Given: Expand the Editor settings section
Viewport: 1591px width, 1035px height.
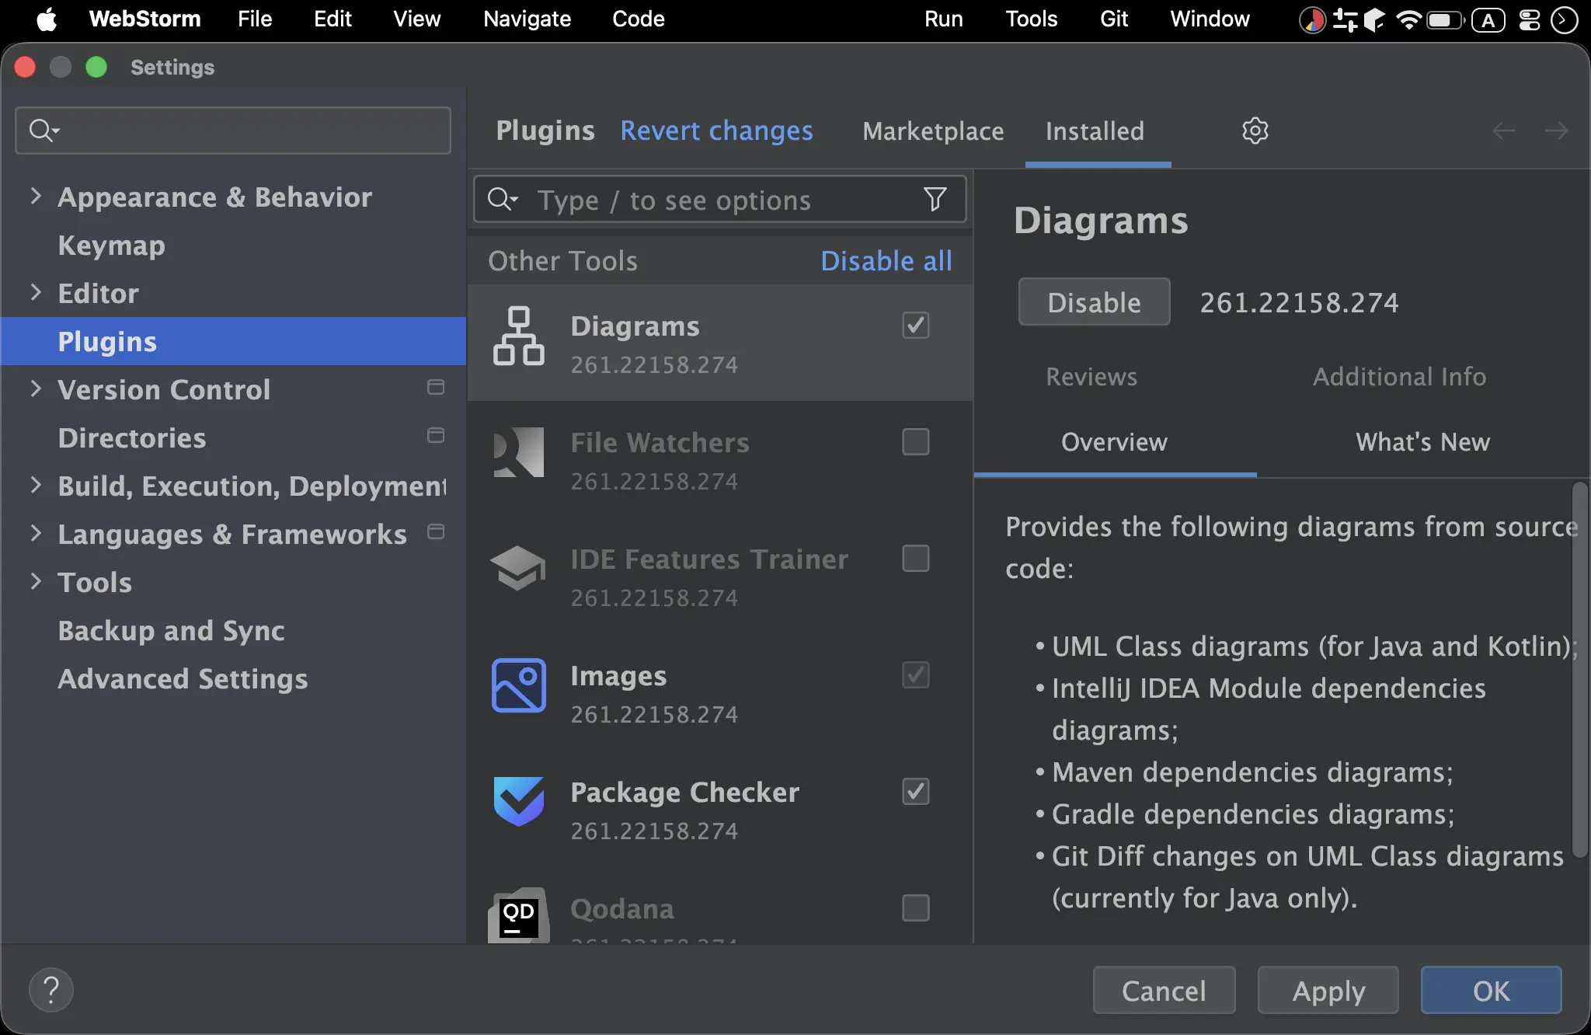Looking at the screenshot, I should pyautogui.click(x=36, y=292).
